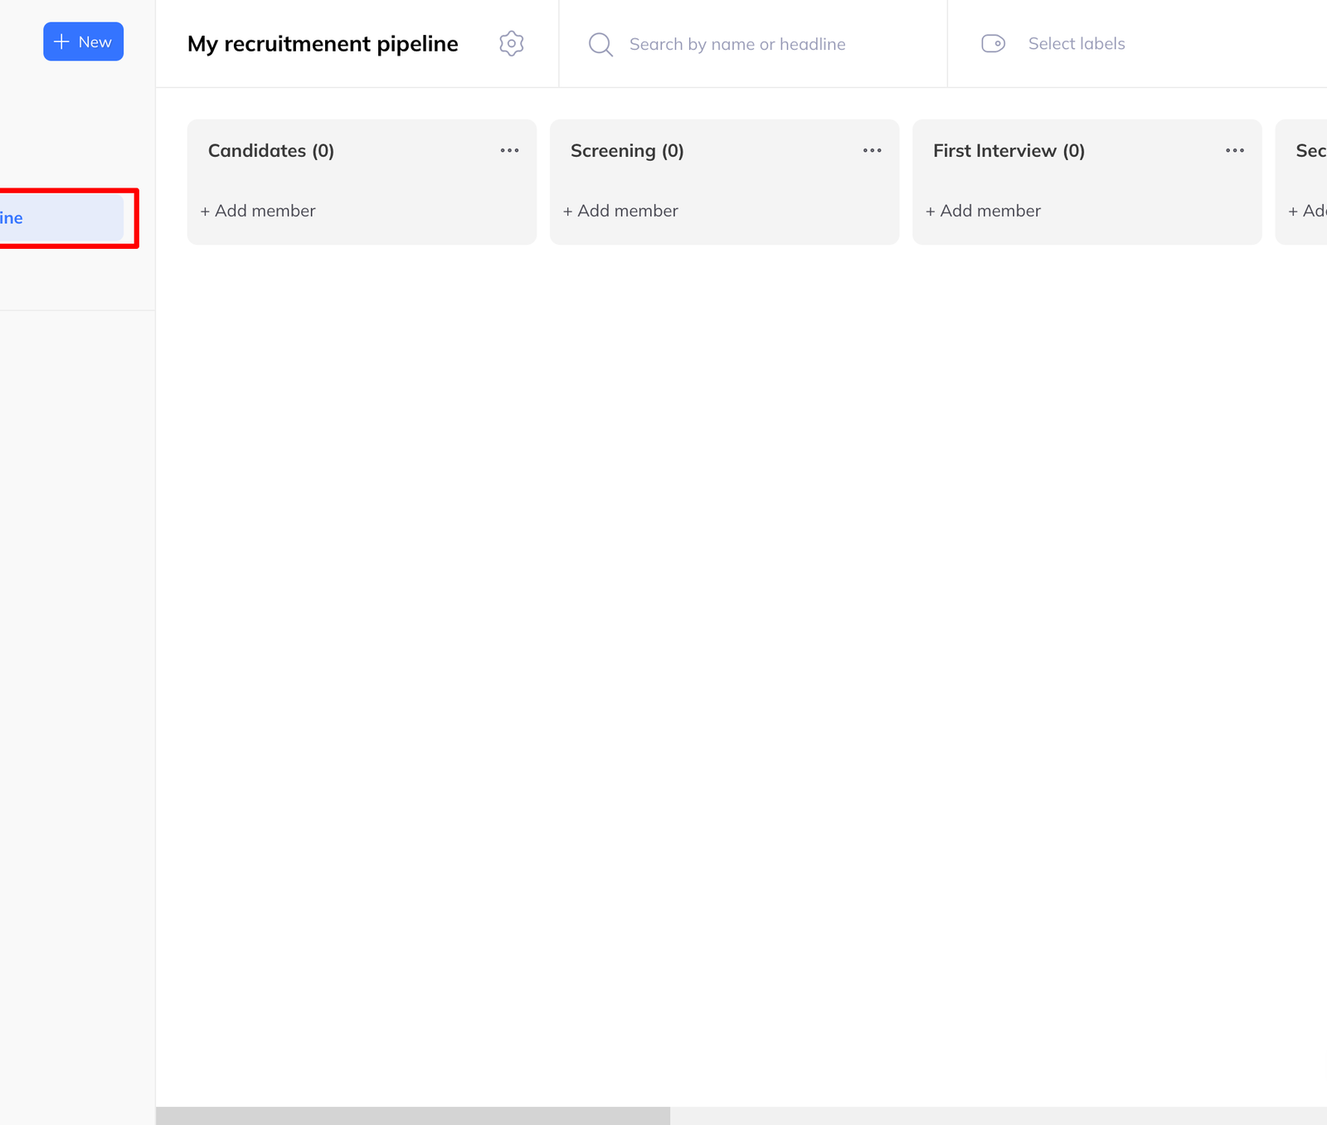This screenshot has height=1125, width=1327.
Task: Click the First Interview (0) column header
Action: coord(1009,150)
